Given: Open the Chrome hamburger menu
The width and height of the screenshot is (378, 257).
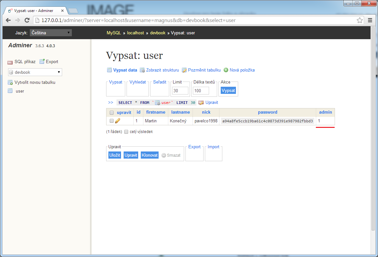Looking at the screenshot, I should click(370, 20).
